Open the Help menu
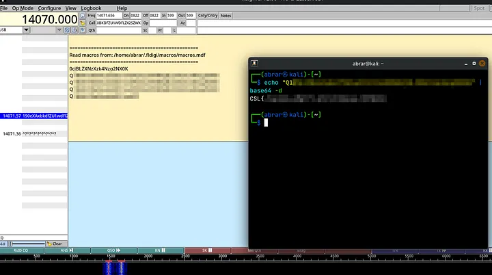This screenshot has height=275, width=492. (x=122, y=8)
